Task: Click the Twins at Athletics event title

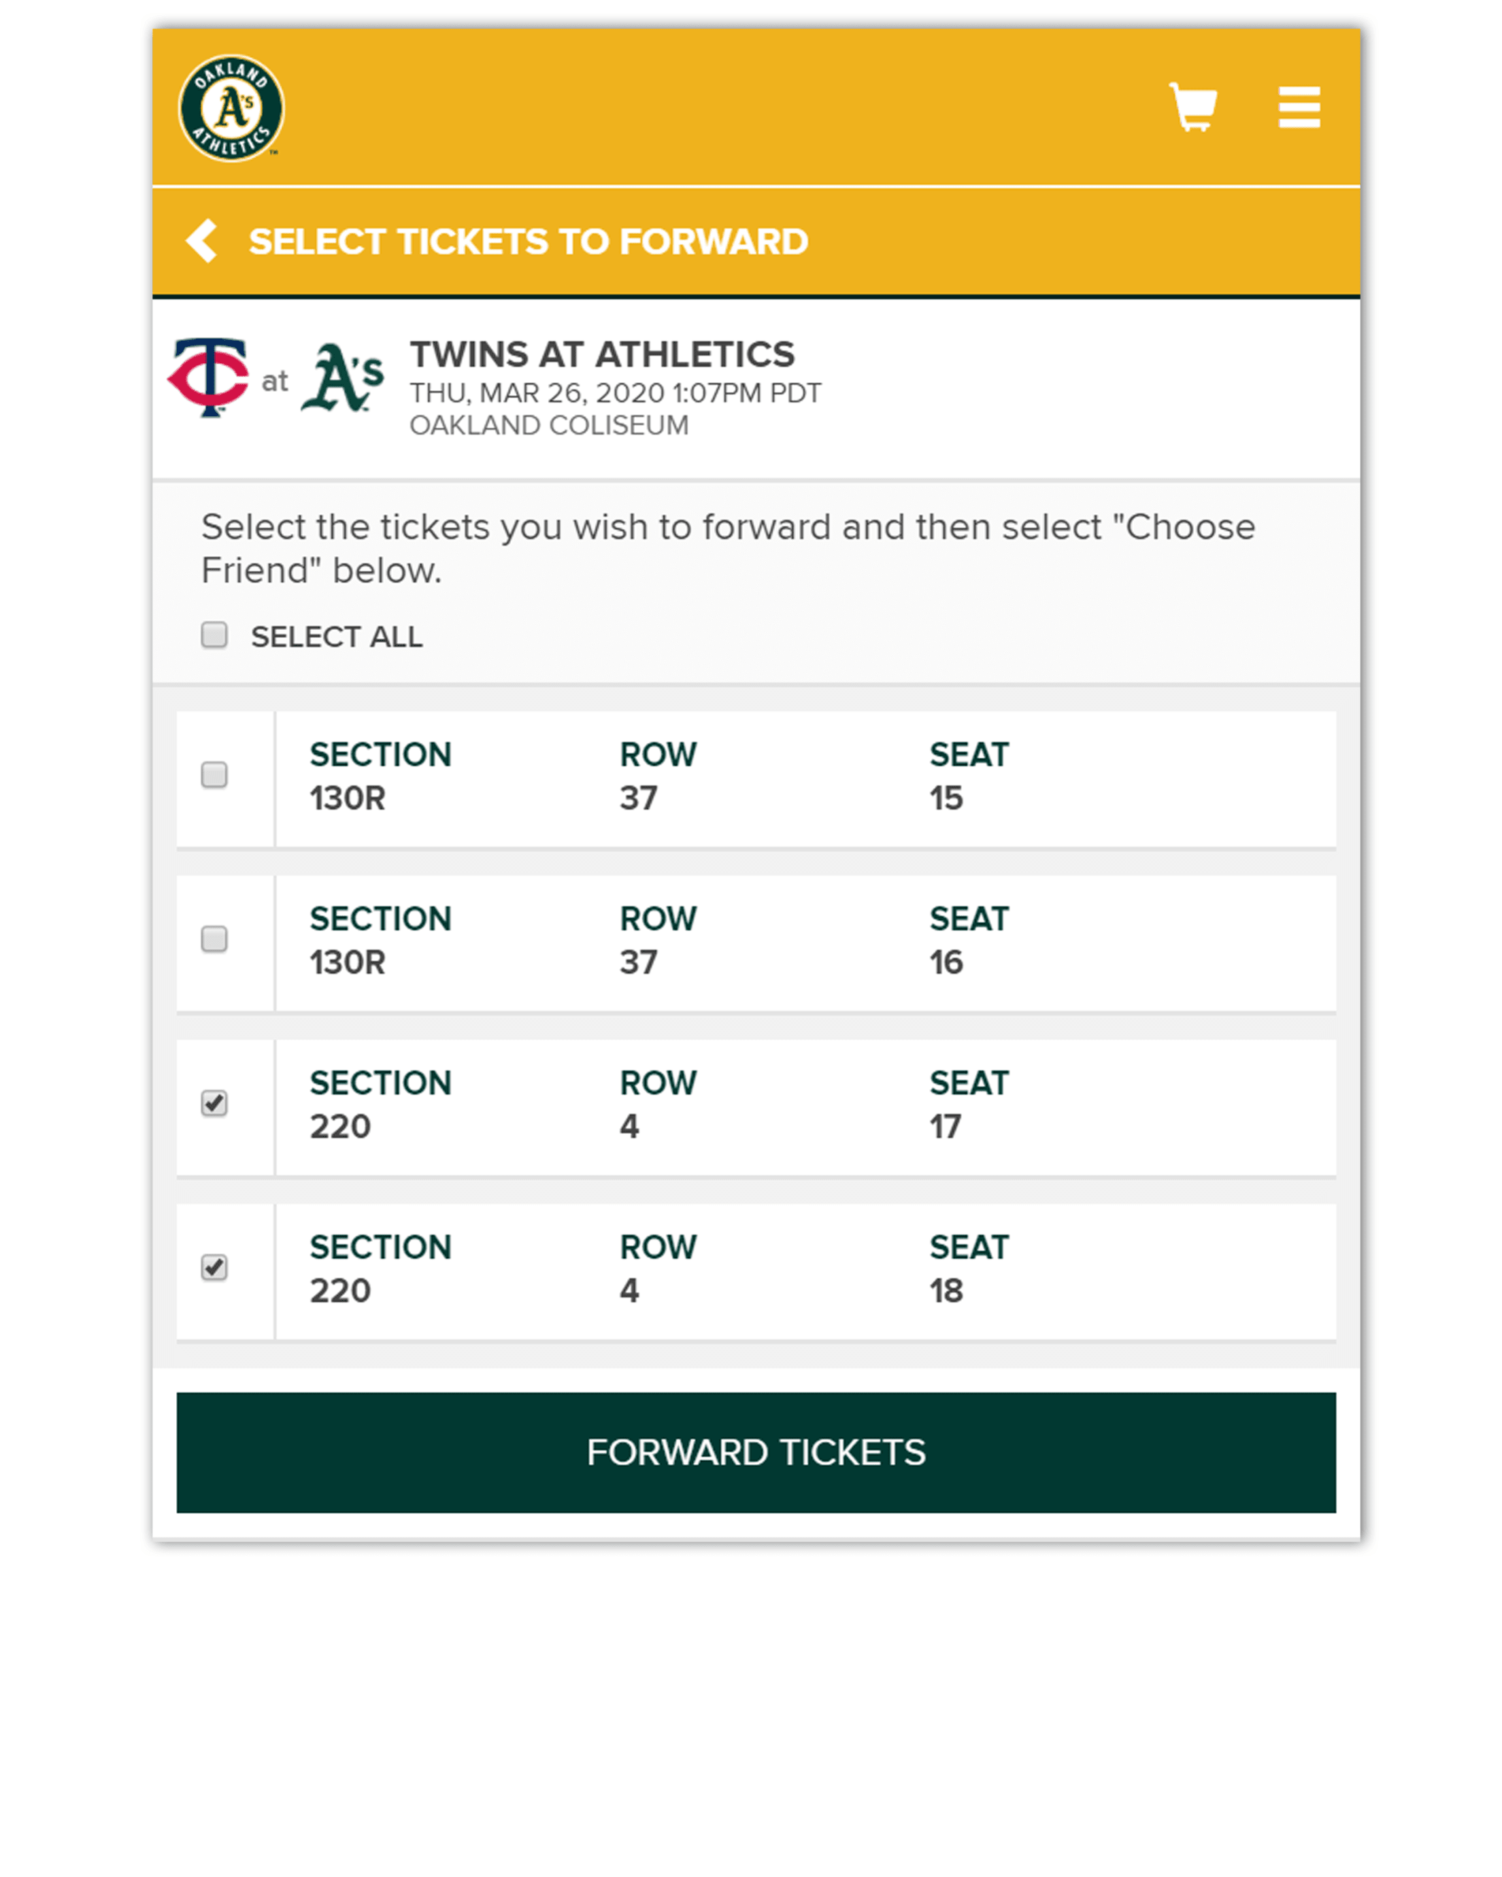Action: click(601, 354)
